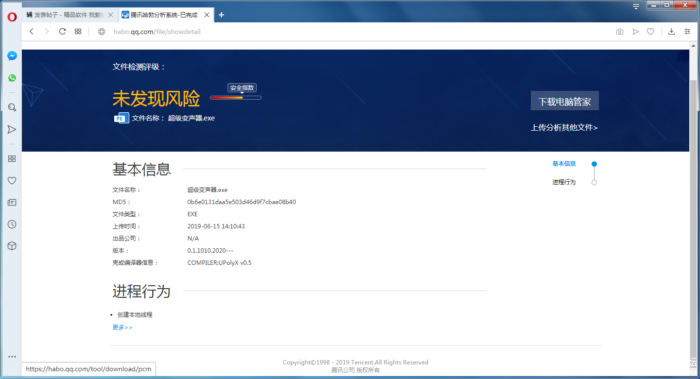Click the file type value EXE

[192, 214]
